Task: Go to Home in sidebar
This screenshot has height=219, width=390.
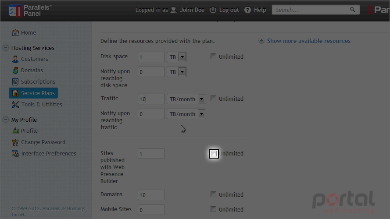Action: tap(29, 33)
